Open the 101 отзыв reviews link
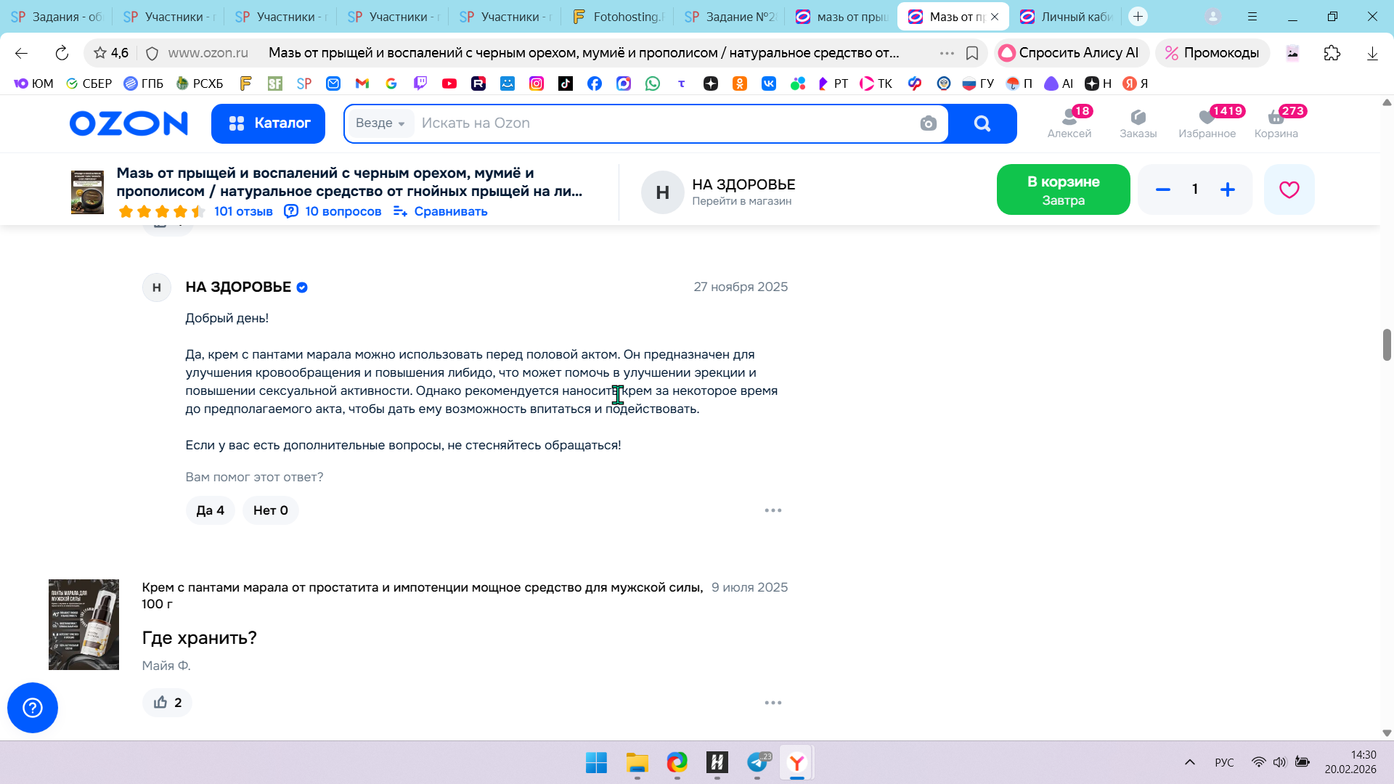1394x784 pixels. click(243, 211)
